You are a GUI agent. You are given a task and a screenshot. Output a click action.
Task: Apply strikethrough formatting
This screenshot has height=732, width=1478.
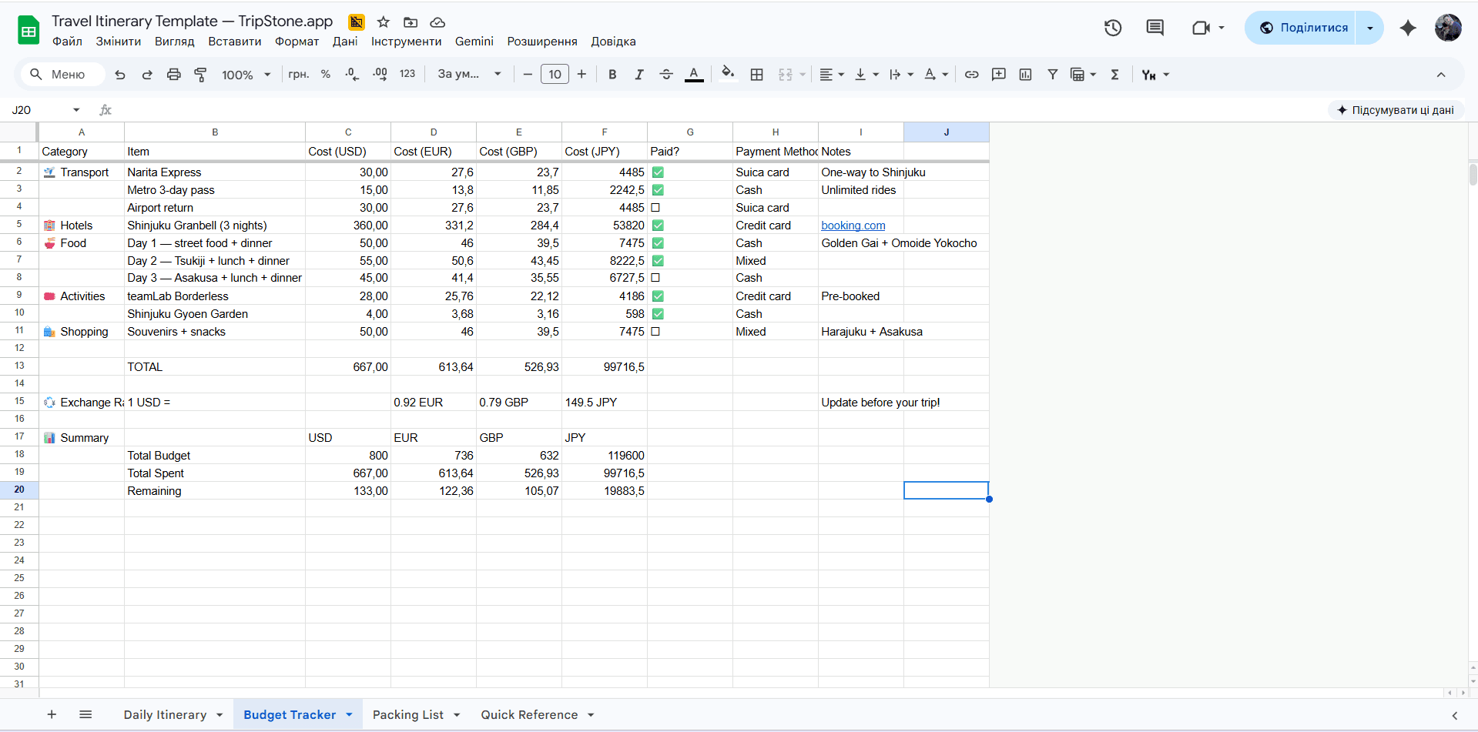coord(666,75)
